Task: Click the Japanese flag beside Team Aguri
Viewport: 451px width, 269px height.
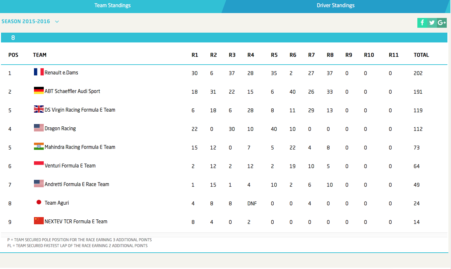Action: [x=39, y=202]
